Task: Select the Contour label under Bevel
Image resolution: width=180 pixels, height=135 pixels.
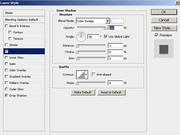Action: pyautogui.click(x=18, y=32)
